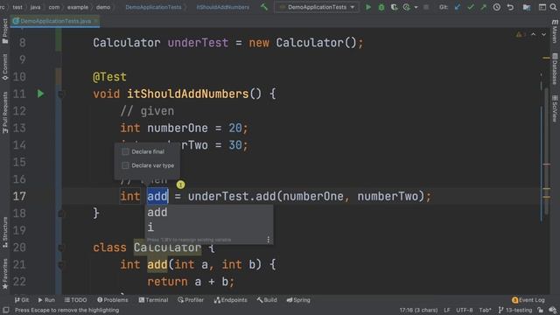560x315 pixels.
Task: Run DemoApplicationTests with the green play button
Action: click(x=368, y=7)
